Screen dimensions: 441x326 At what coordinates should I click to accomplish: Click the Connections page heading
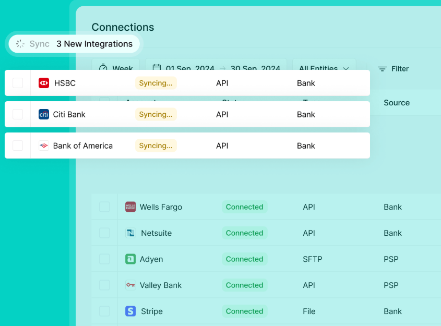coord(123,27)
